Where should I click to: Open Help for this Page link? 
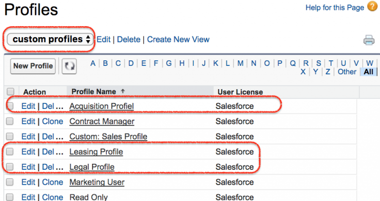coord(334,7)
